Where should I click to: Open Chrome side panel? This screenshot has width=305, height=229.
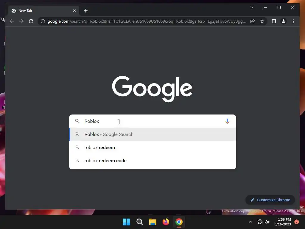click(274, 21)
